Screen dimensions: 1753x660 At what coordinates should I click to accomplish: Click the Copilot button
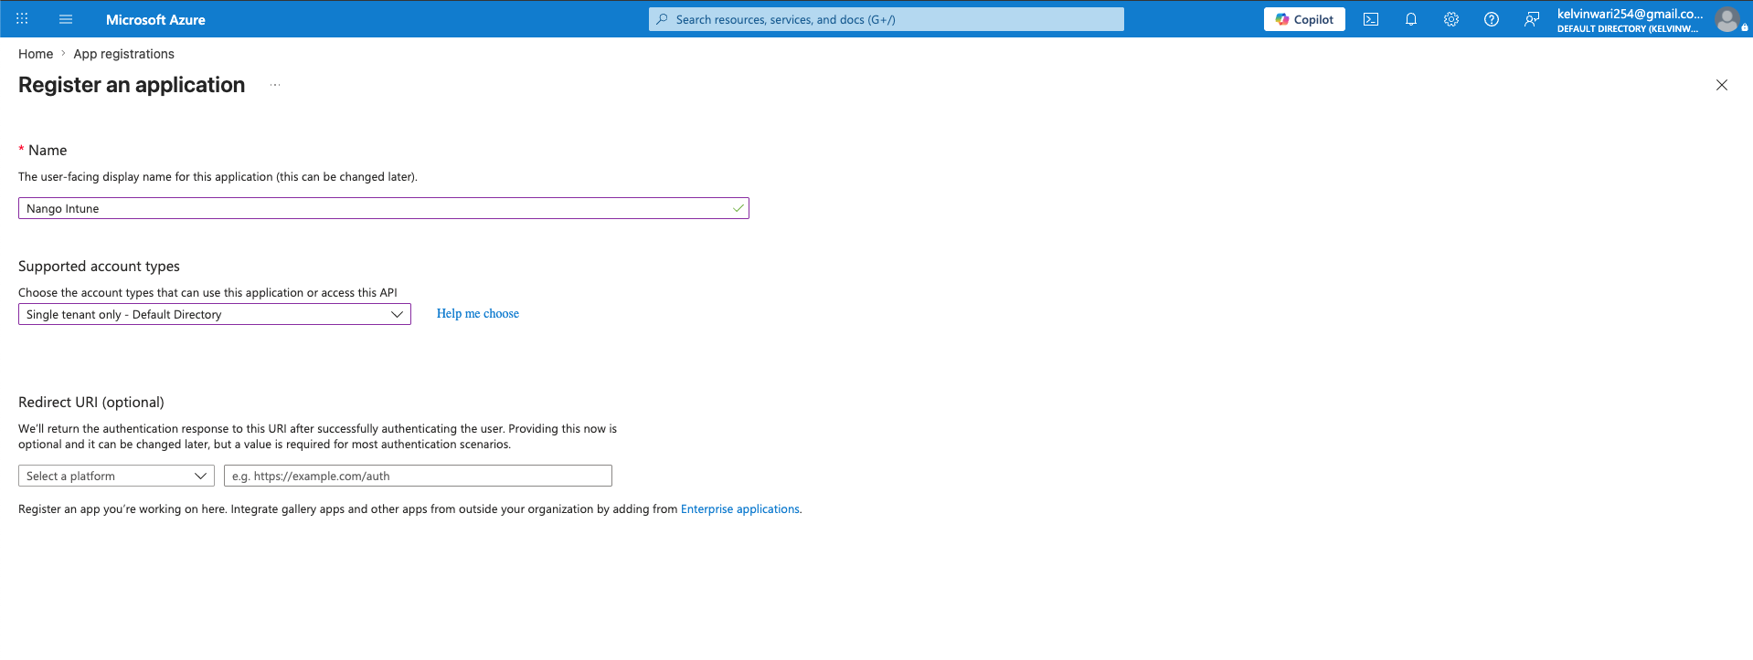point(1304,19)
